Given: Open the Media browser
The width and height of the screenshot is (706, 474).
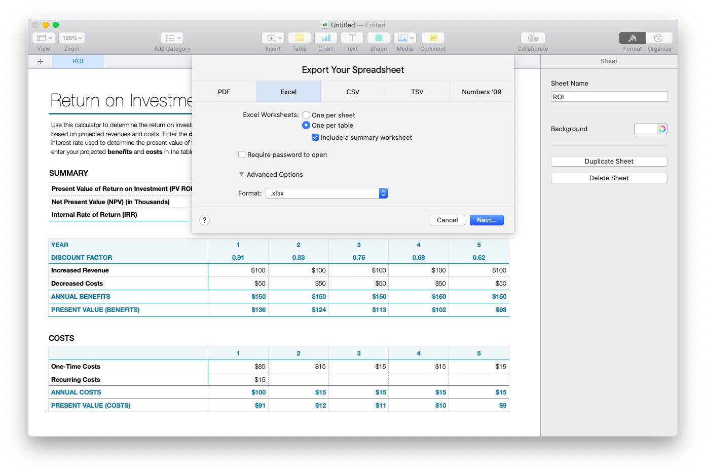Looking at the screenshot, I should (402, 38).
